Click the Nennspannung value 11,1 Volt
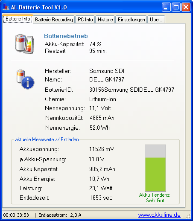 [100, 108]
